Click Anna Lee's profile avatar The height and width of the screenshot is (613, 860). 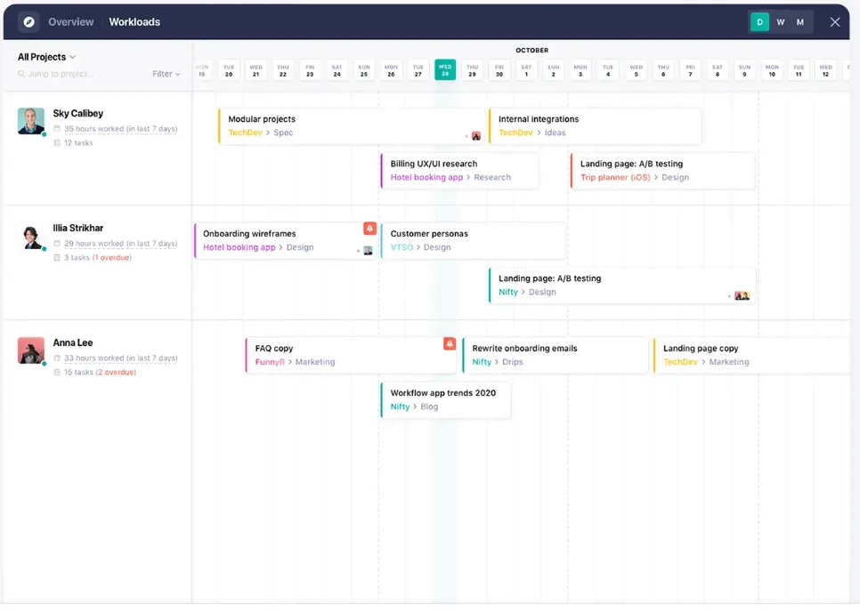[31, 351]
